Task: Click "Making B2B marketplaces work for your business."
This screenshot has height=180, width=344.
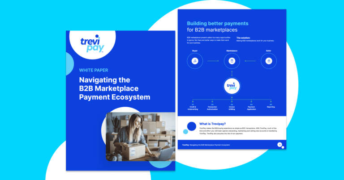Action: pyautogui.click(x=255, y=41)
